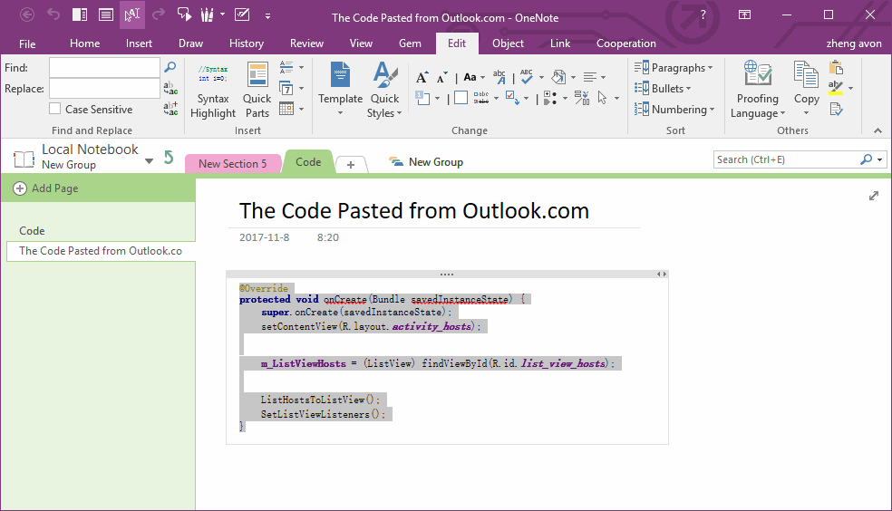Click the paint bucket page icon
This screenshot has height=511, width=892.
pos(558,77)
